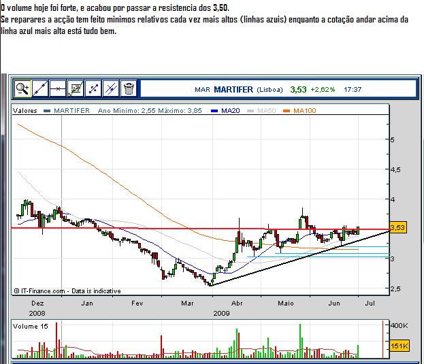Click the MARTIFER ticker name in header

[233, 89]
